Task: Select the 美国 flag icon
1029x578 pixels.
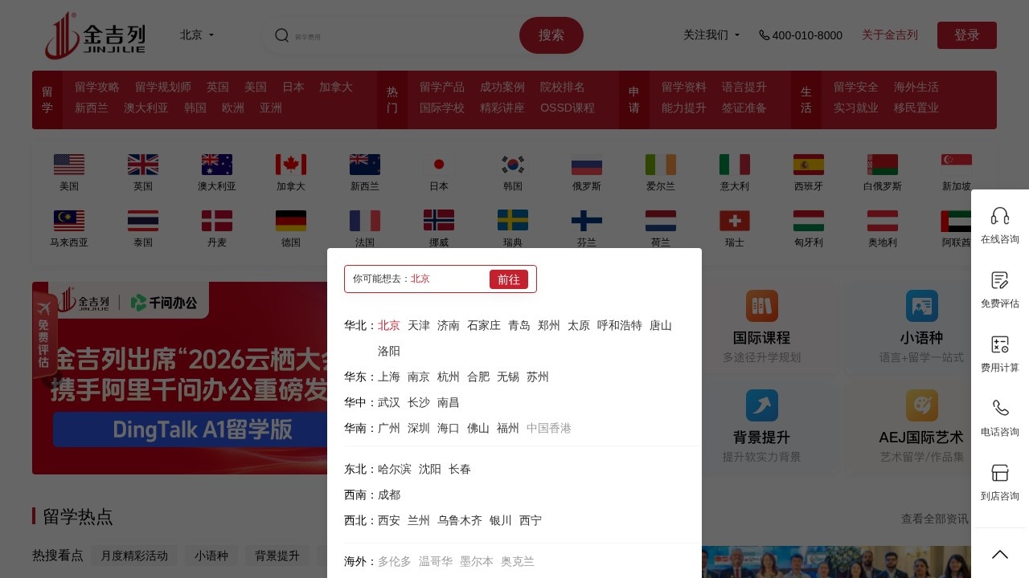Action: pos(69,165)
